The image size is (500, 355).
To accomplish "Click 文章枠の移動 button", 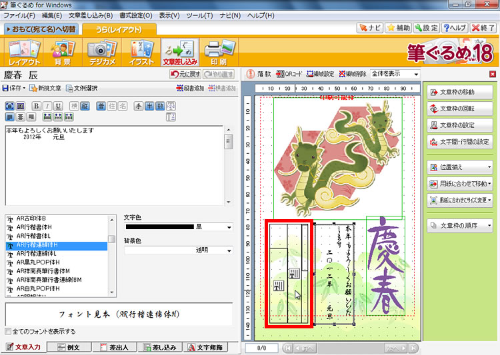I will [x=460, y=92].
